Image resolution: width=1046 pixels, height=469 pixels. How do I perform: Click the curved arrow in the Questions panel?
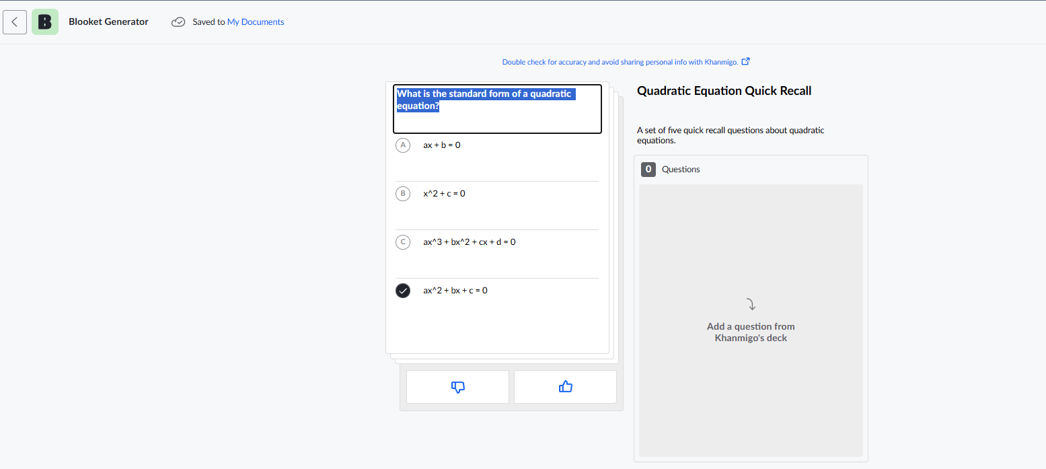751,304
